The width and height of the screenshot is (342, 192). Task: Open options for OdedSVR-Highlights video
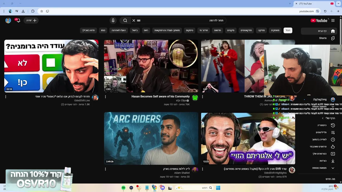[x=202, y=169]
